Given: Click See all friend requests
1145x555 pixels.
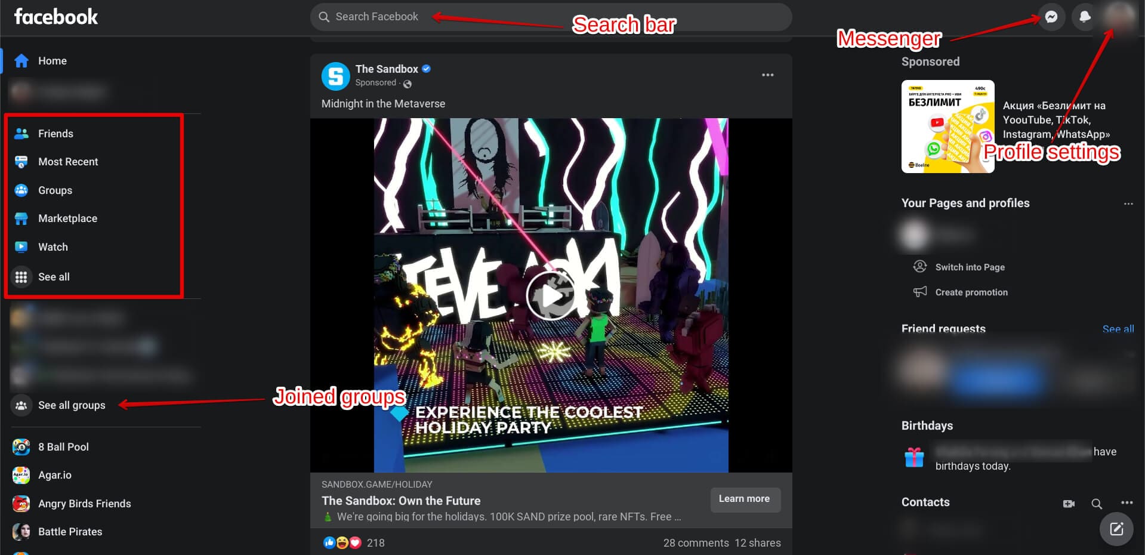Looking at the screenshot, I should [1118, 329].
